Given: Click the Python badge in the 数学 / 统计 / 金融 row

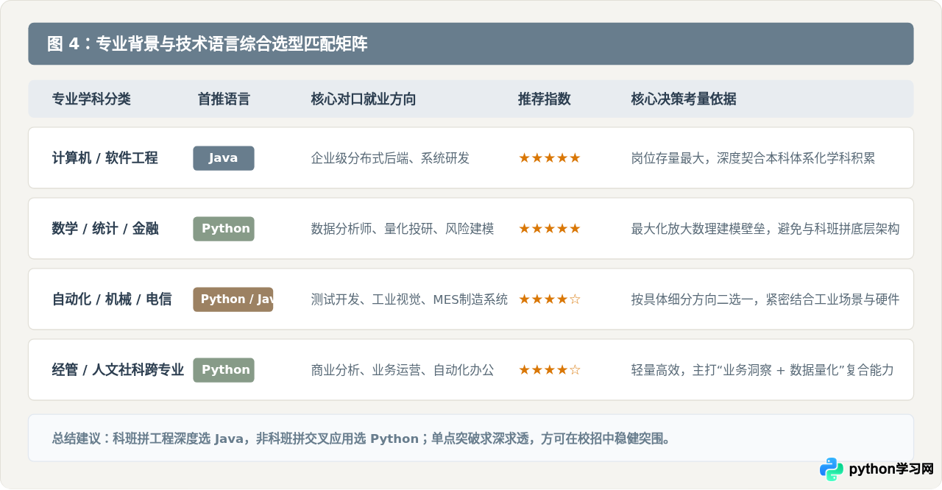Looking at the screenshot, I should [224, 229].
